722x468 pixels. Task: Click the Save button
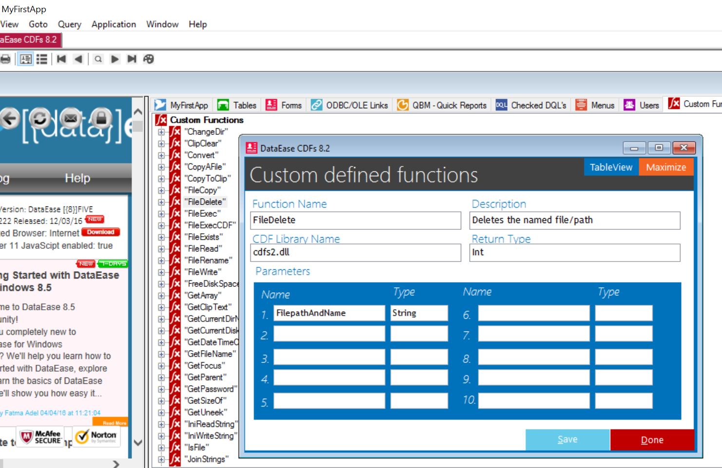point(568,440)
